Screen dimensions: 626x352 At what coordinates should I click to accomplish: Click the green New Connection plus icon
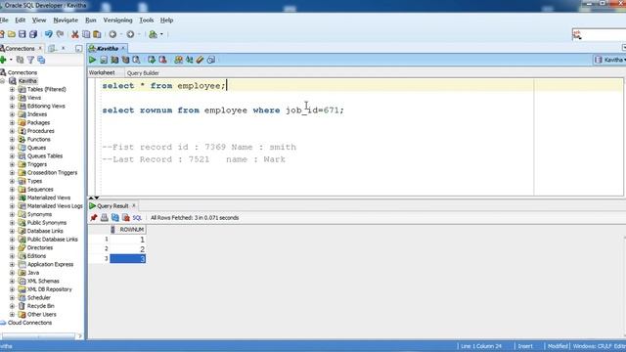point(3,60)
